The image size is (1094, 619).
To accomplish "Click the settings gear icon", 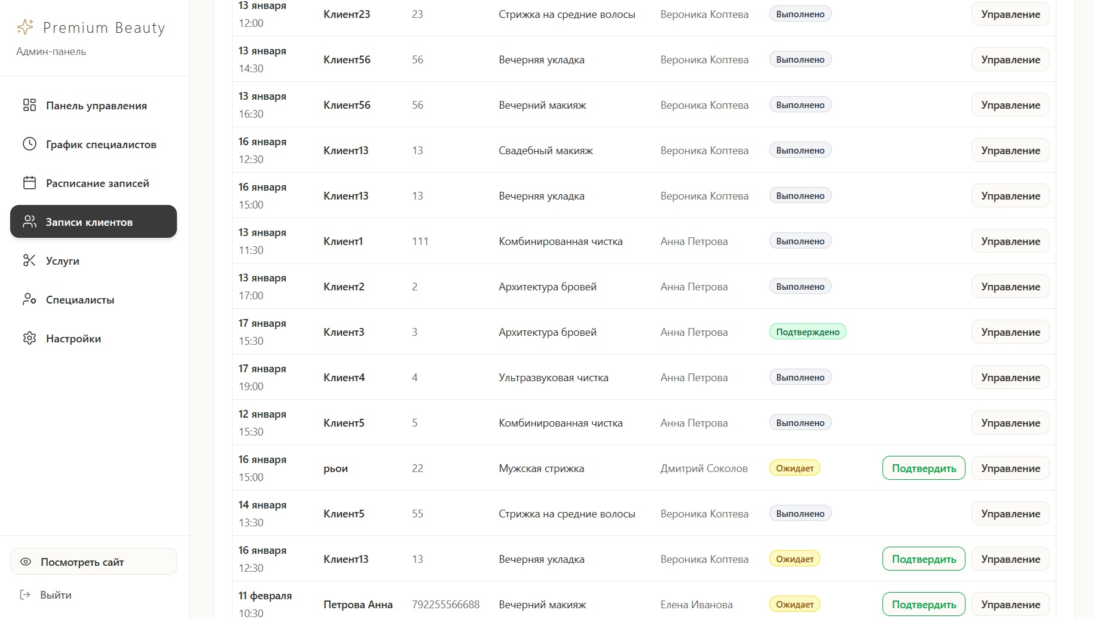I will click(29, 338).
